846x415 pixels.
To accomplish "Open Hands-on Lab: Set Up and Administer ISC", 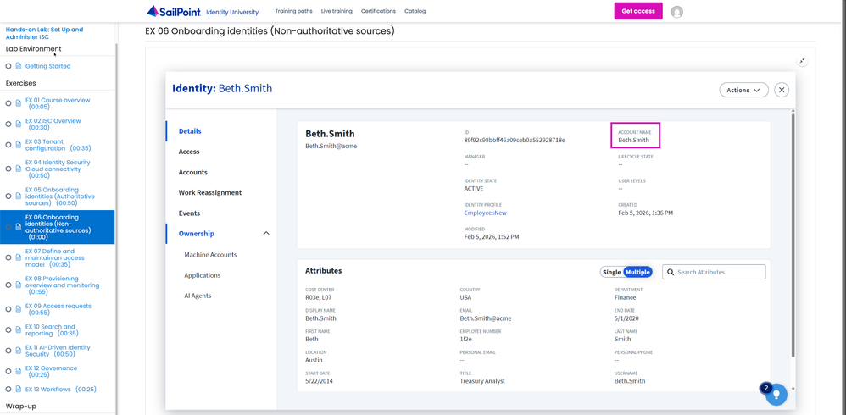I will (x=44, y=33).
